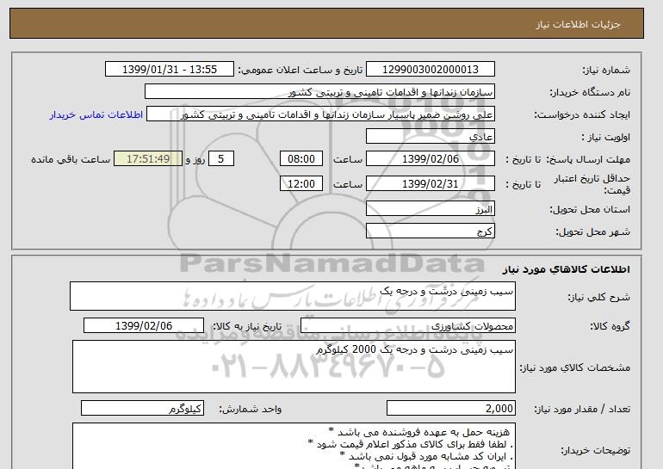
Task: Click the buyer organization name field
Action: [x=319, y=92]
